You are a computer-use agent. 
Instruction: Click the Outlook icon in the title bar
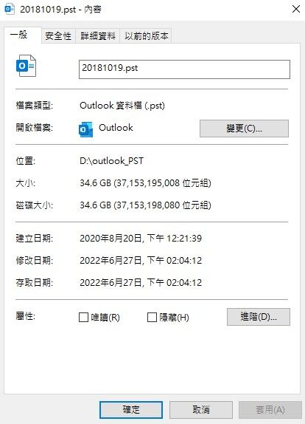click(10, 9)
